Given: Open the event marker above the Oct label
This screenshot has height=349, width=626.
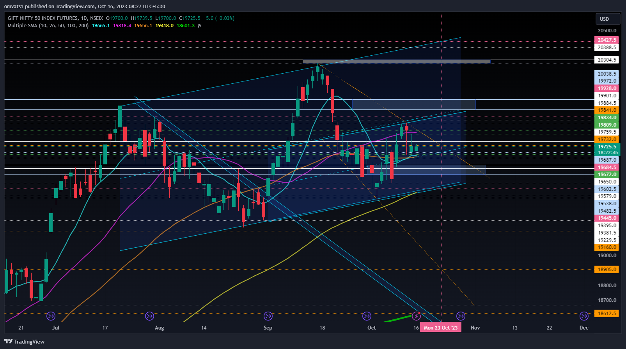Looking at the screenshot, I should pyautogui.click(x=367, y=316).
